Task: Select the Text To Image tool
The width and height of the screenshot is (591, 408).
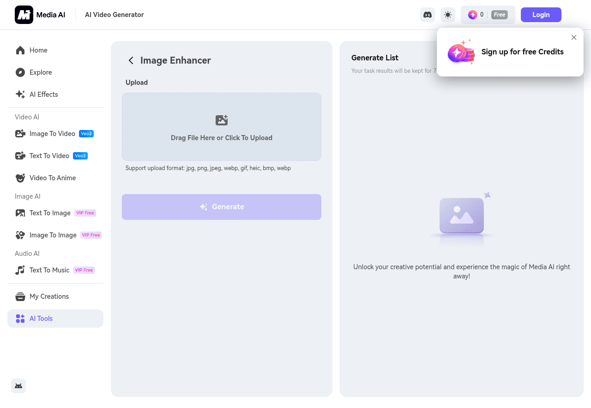Action: (x=49, y=213)
